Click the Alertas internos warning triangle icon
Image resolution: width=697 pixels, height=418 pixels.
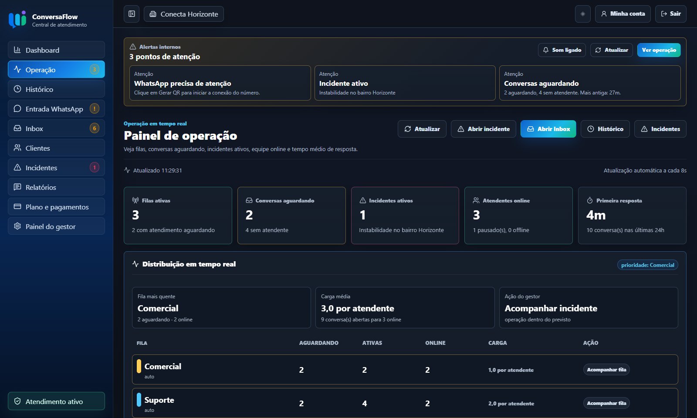click(133, 47)
